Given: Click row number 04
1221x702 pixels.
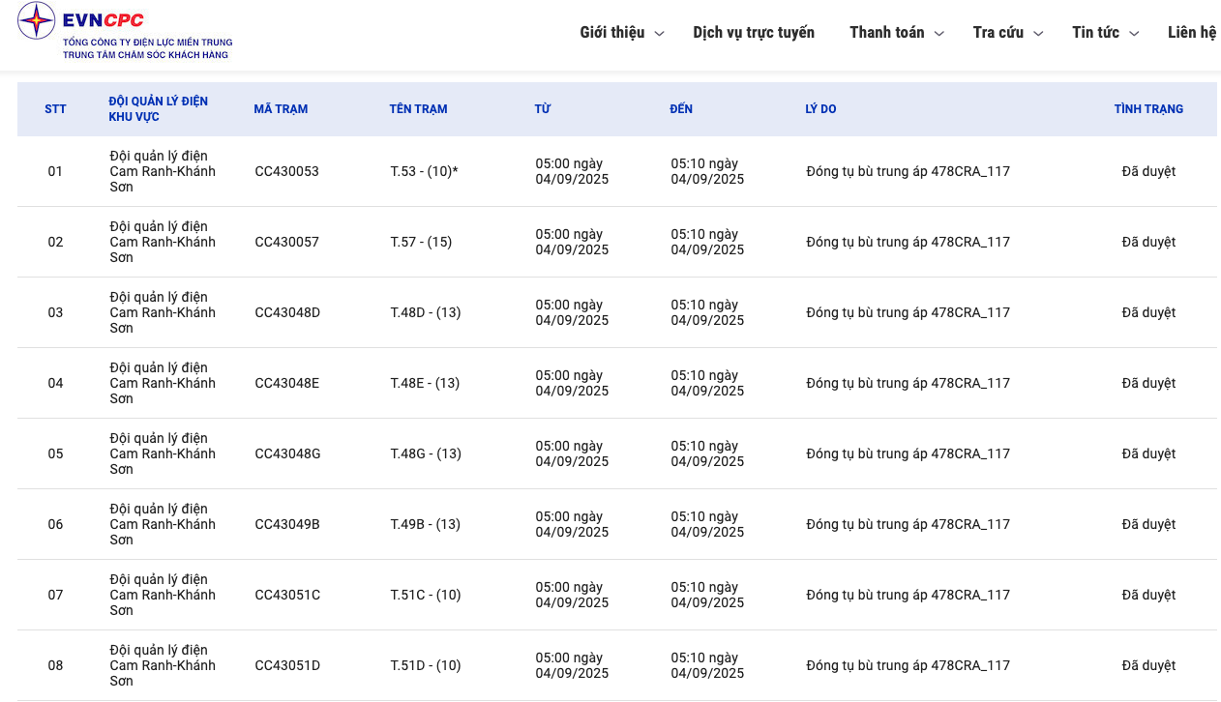Looking at the screenshot, I should (x=55, y=383).
